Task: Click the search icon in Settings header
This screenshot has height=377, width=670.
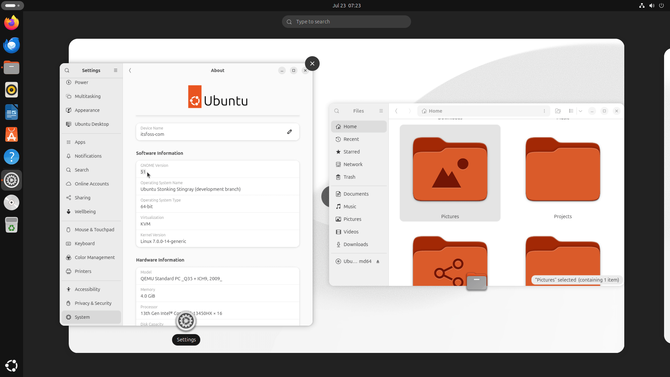Action: 67,71
